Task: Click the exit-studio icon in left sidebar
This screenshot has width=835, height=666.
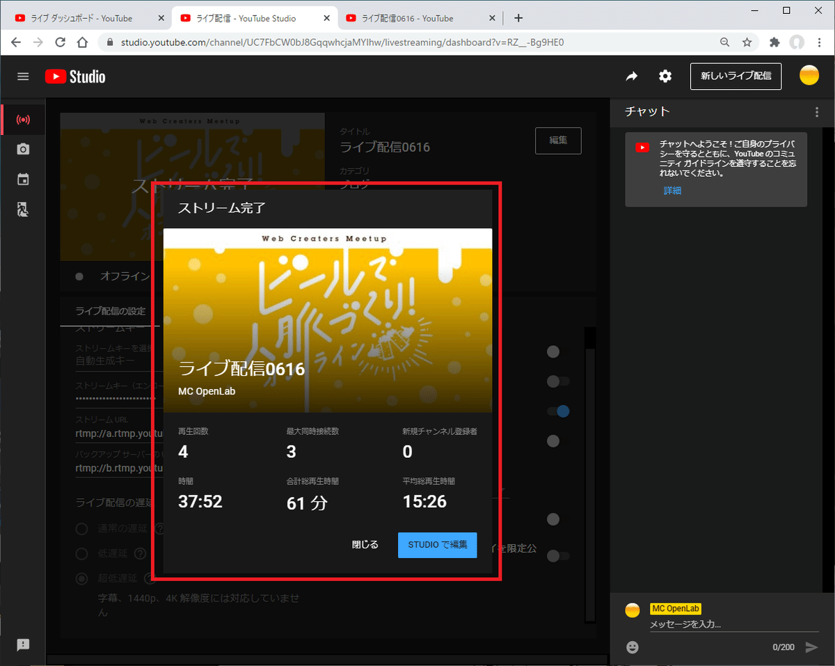Action: tap(23, 209)
